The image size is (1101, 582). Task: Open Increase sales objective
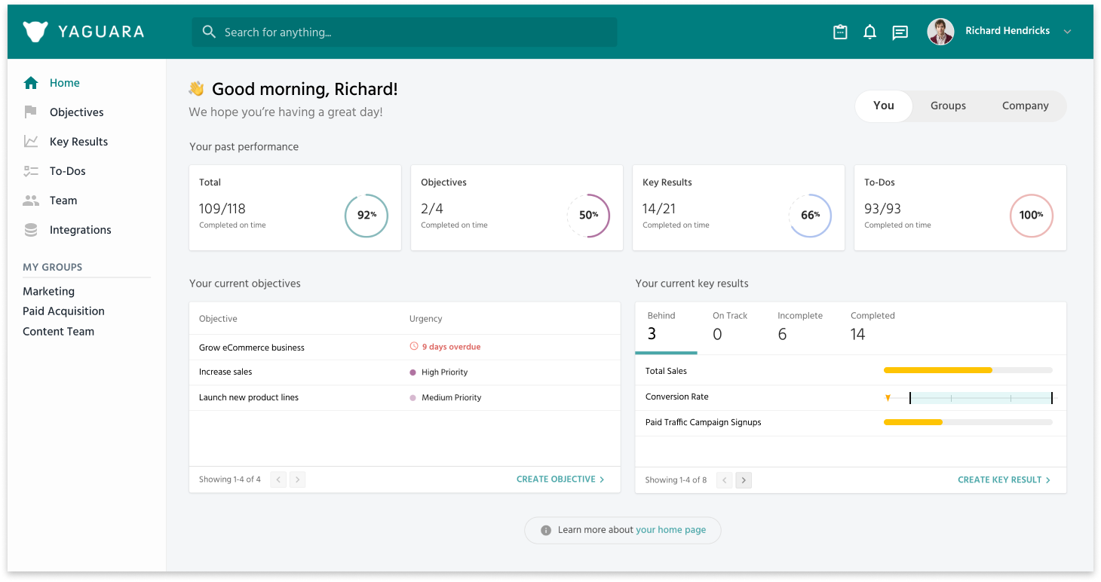click(225, 372)
